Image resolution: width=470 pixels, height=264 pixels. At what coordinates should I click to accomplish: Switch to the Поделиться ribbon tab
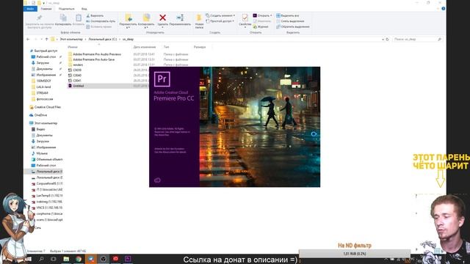pyautogui.click(x=67, y=9)
